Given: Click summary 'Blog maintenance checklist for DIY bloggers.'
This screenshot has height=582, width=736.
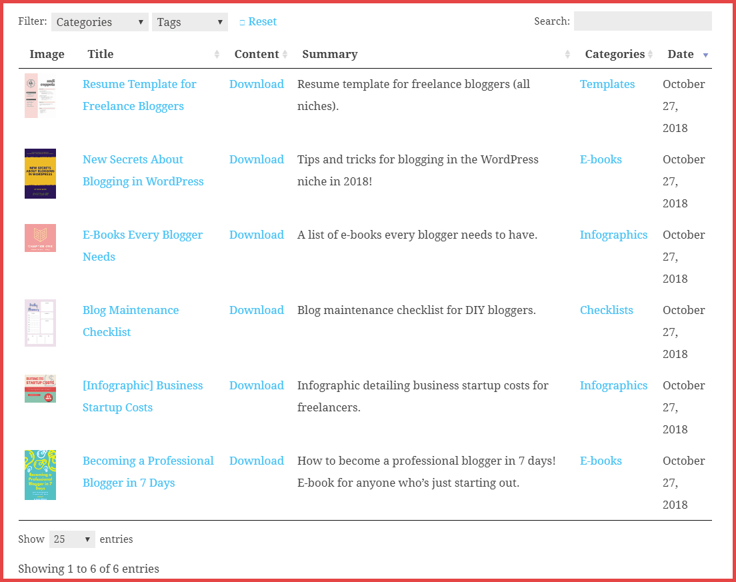Looking at the screenshot, I should click(417, 310).
